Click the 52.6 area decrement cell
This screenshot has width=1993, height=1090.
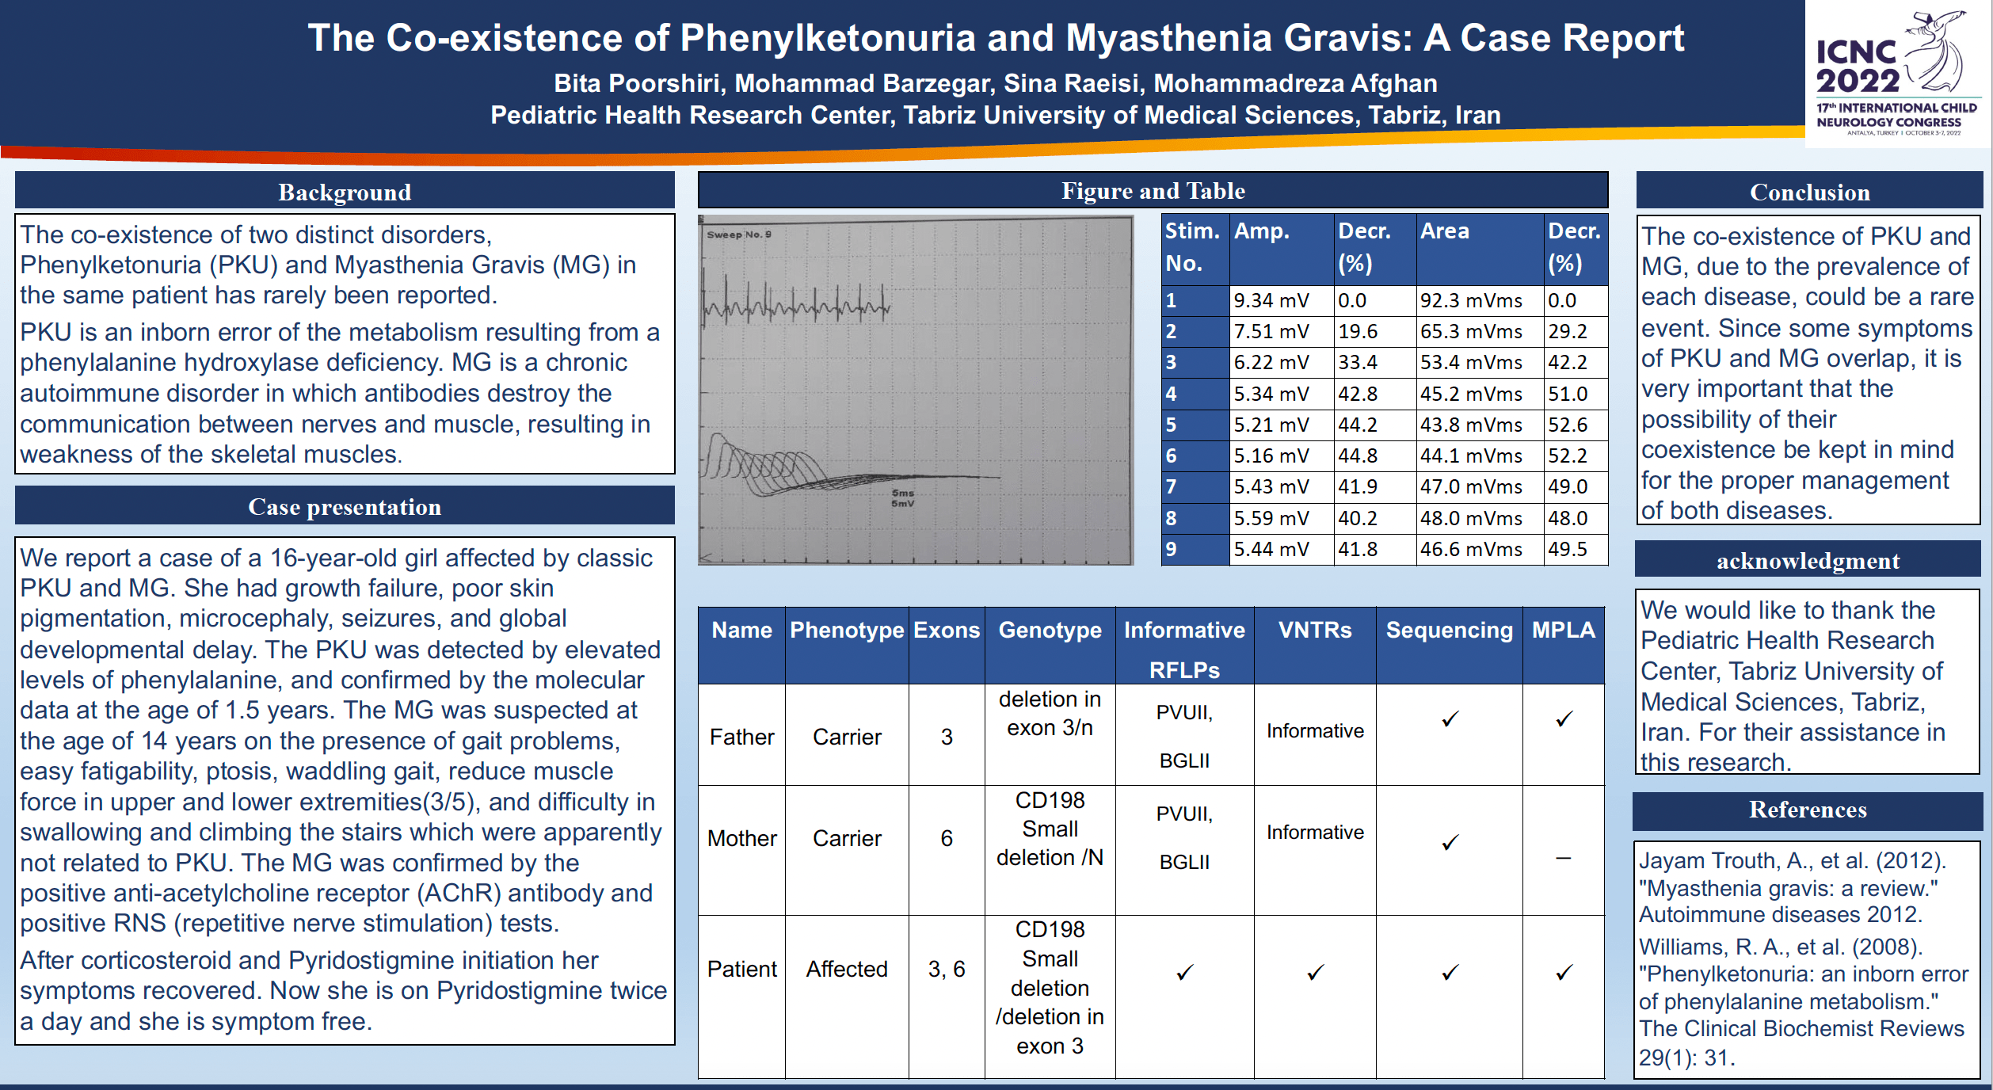(x=1576, y=425)
